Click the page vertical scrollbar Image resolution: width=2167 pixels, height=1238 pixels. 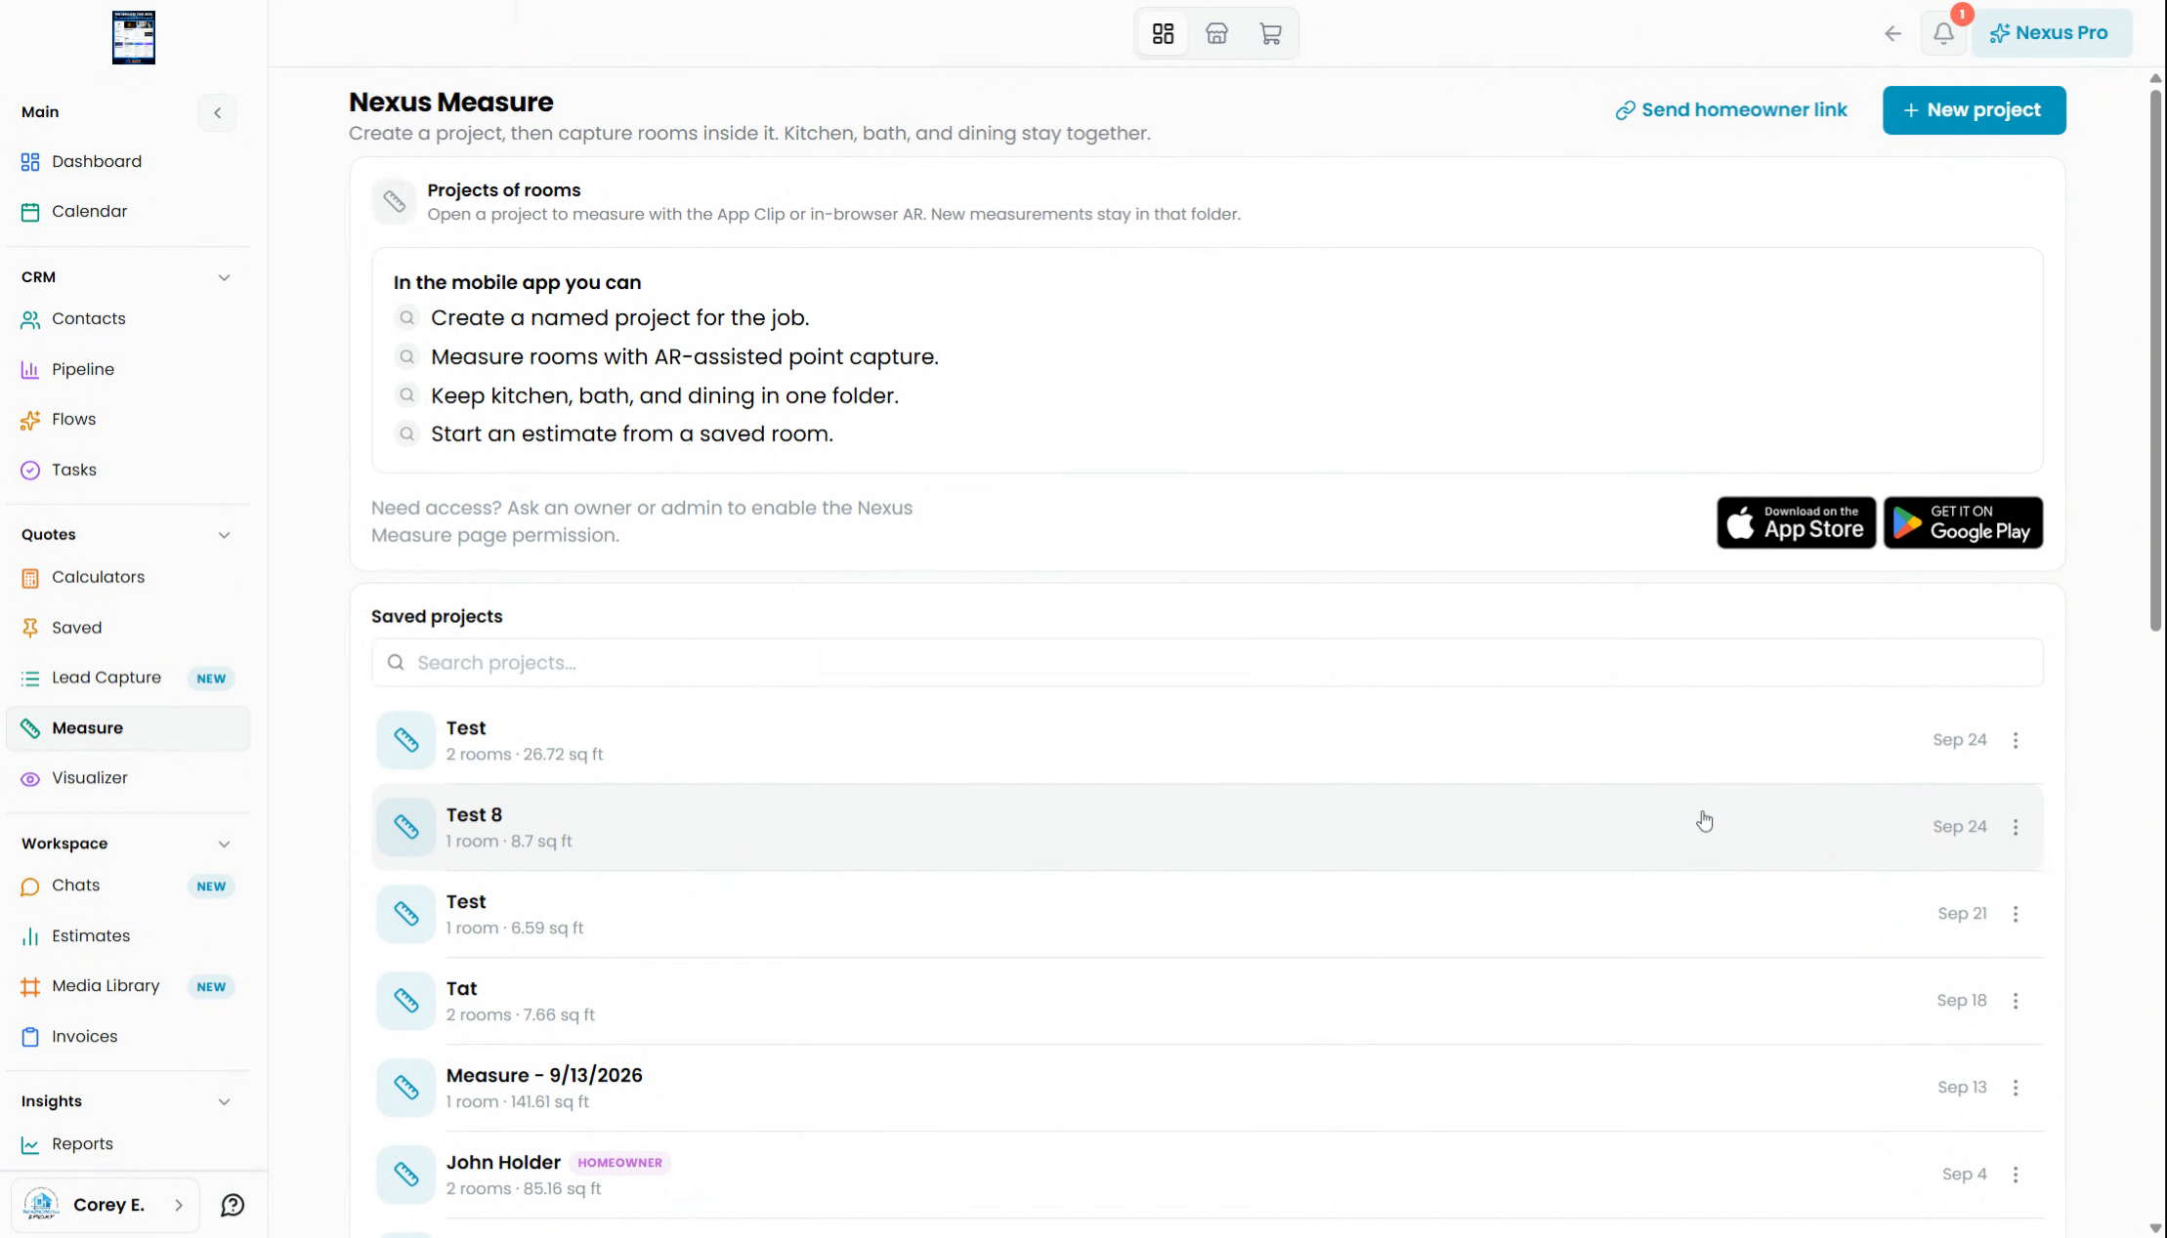[x=2155, y=361]
